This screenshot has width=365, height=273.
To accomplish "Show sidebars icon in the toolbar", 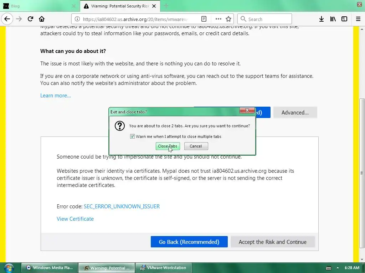I will click(344, 19).
